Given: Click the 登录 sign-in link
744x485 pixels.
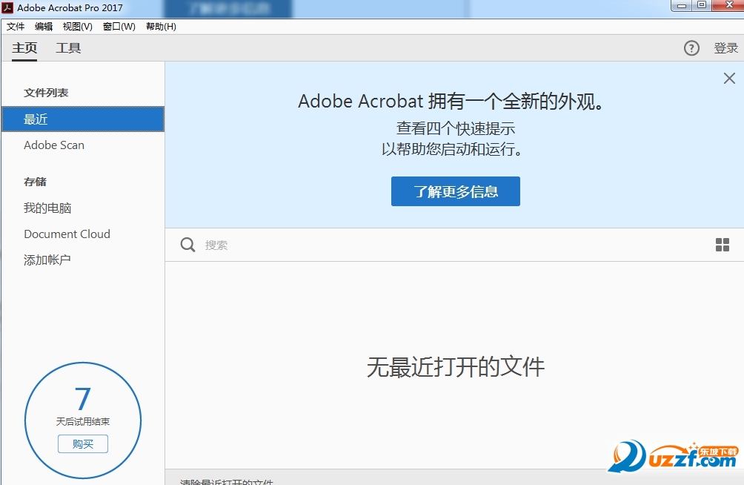Looking at the screenshot, I should 725,48.
